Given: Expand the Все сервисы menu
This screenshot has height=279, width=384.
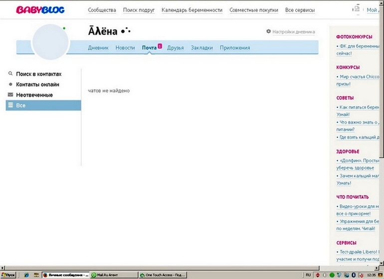Looking at the screenshot, I should [x=300, y=10].
